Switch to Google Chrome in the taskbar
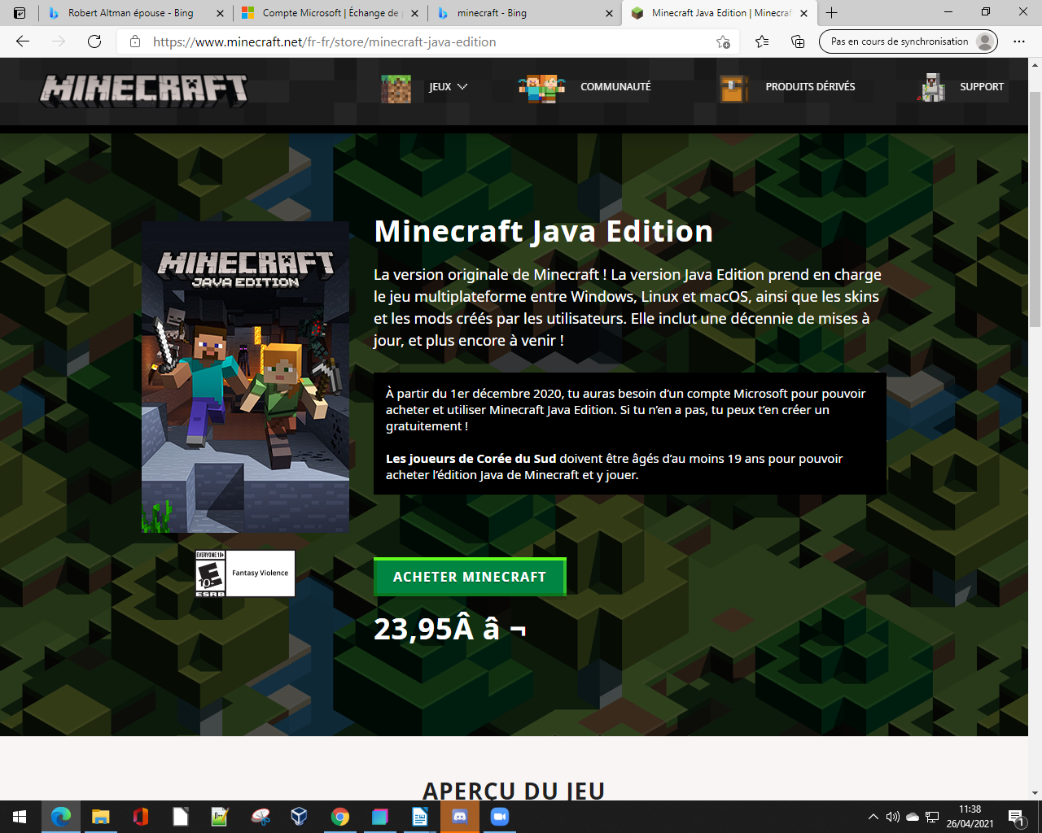 (x=340, y=817)
